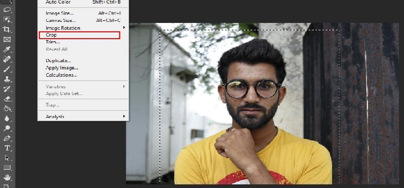Select the Eraser tool
The width and height of the screenshot is (404, 188).
pyautogui.click(x=7, y=99)
